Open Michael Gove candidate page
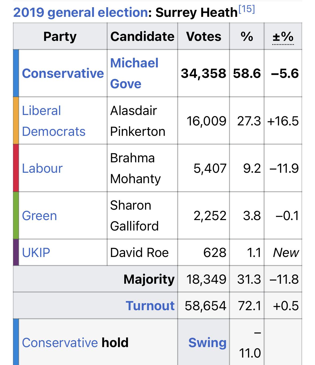315x365 pixels. pyautogui.click(x=134, y=73)
